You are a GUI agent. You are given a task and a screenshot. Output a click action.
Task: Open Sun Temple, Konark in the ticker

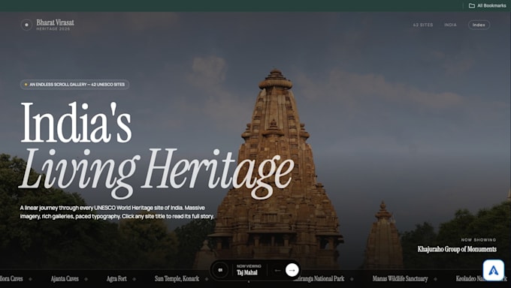(x=177, y=278)
